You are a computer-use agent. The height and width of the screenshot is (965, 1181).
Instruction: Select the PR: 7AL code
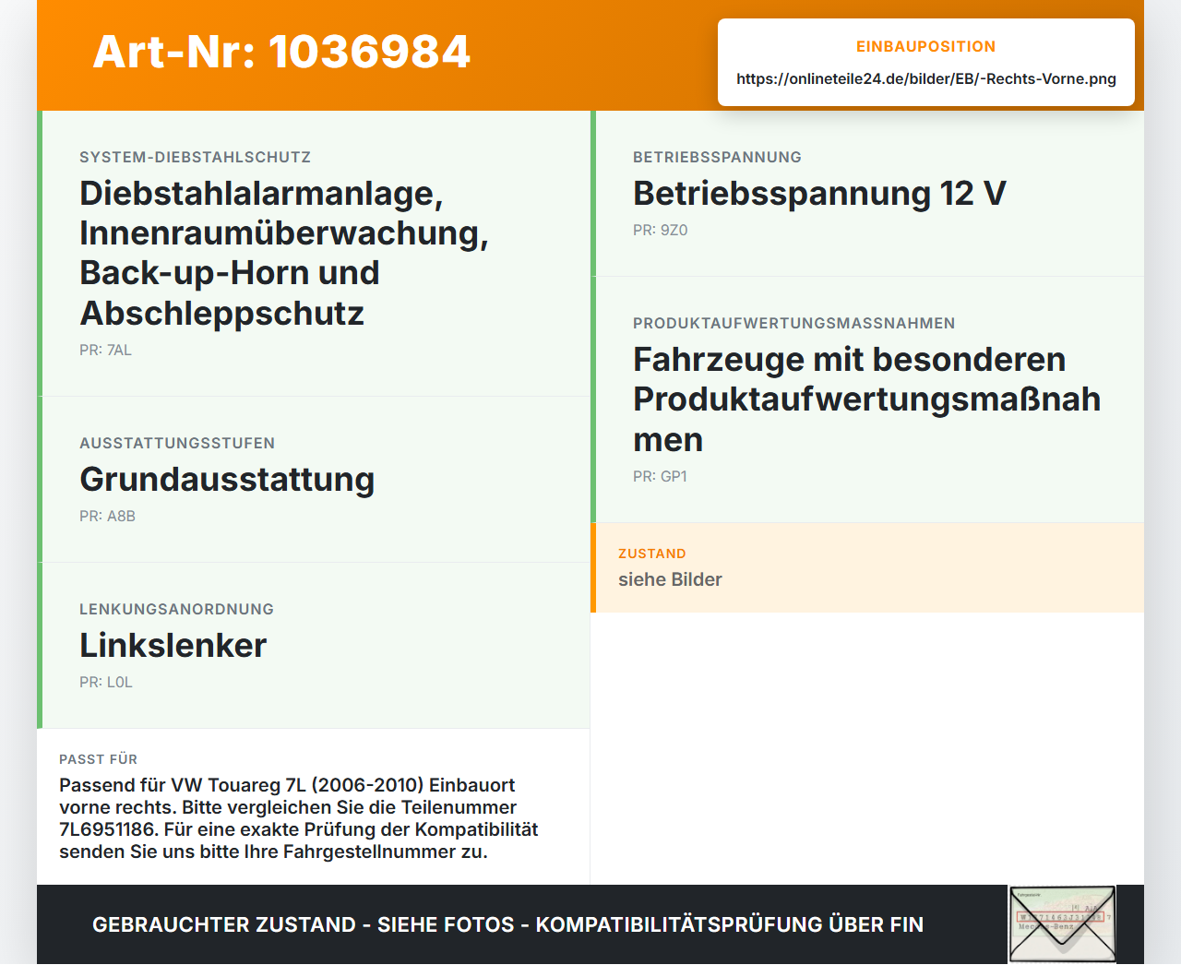(105, 350)
